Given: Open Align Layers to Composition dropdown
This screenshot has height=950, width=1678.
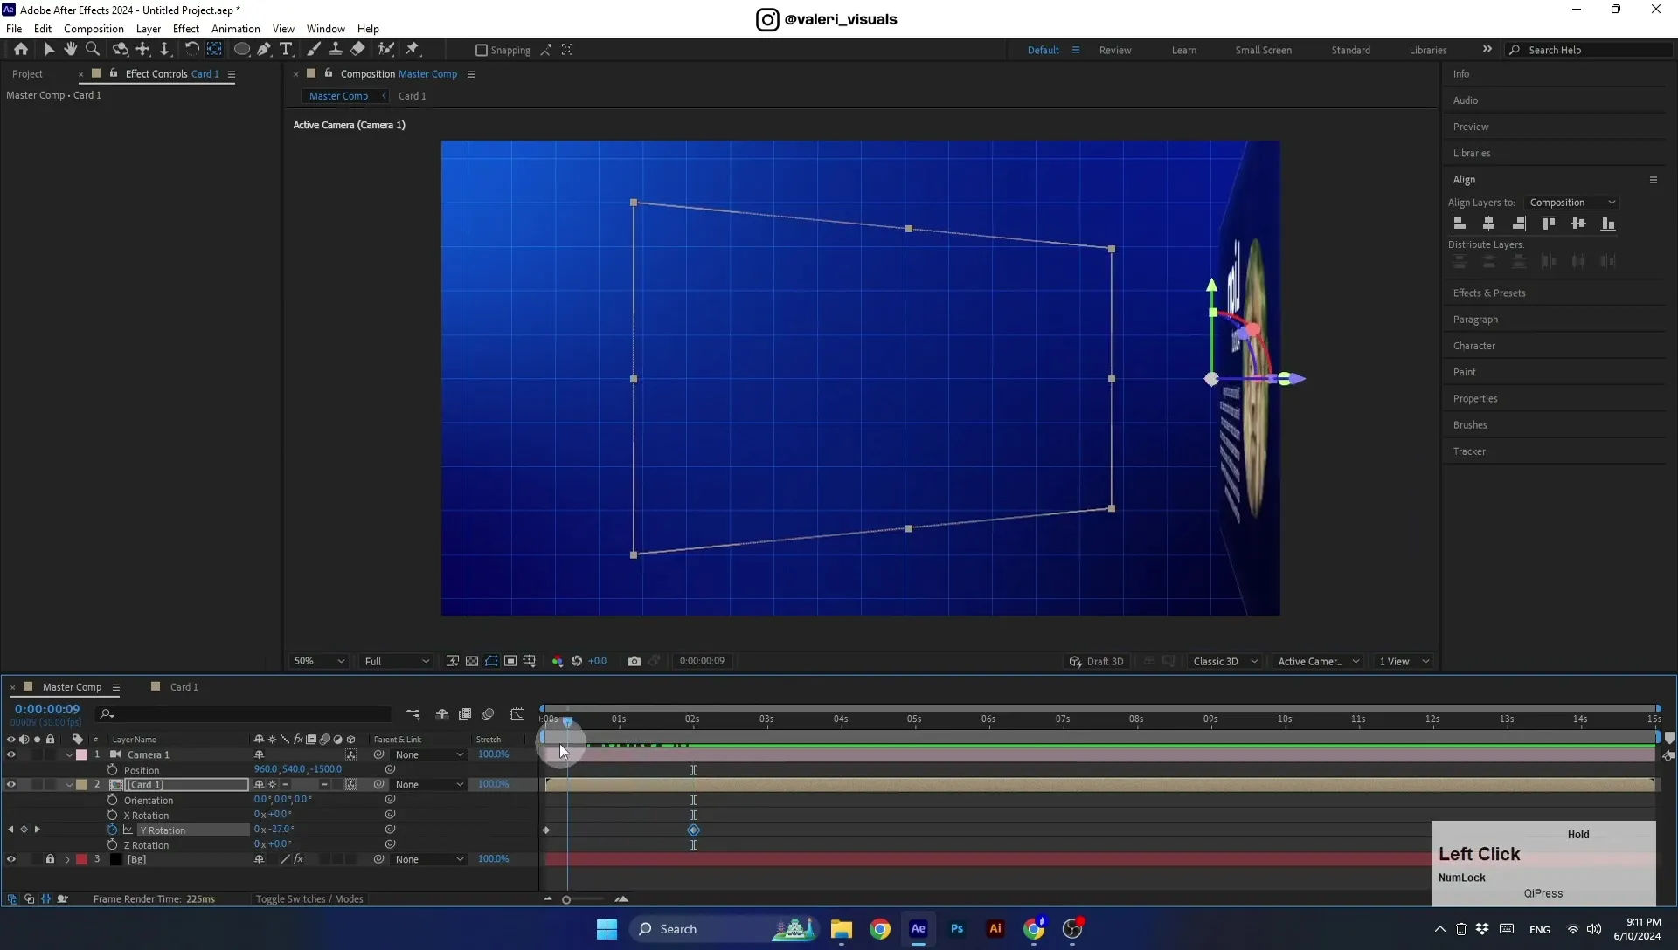Looking at the screenshot, I should pos(1571,203).
